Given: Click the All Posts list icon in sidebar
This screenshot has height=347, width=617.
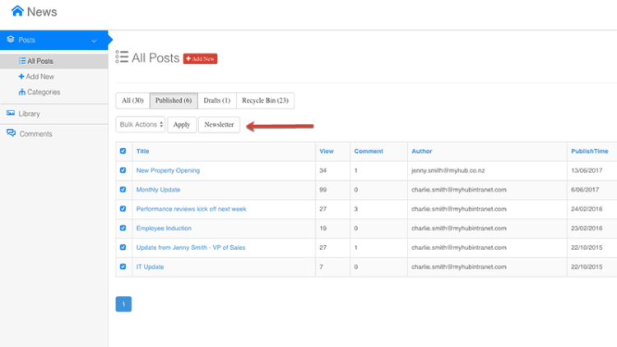Looking at the screenshot, I should pyautogui.click(x=22, y=61).
